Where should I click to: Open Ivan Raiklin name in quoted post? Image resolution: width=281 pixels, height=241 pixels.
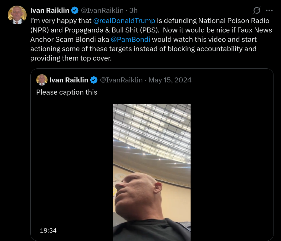pos(69,80)
